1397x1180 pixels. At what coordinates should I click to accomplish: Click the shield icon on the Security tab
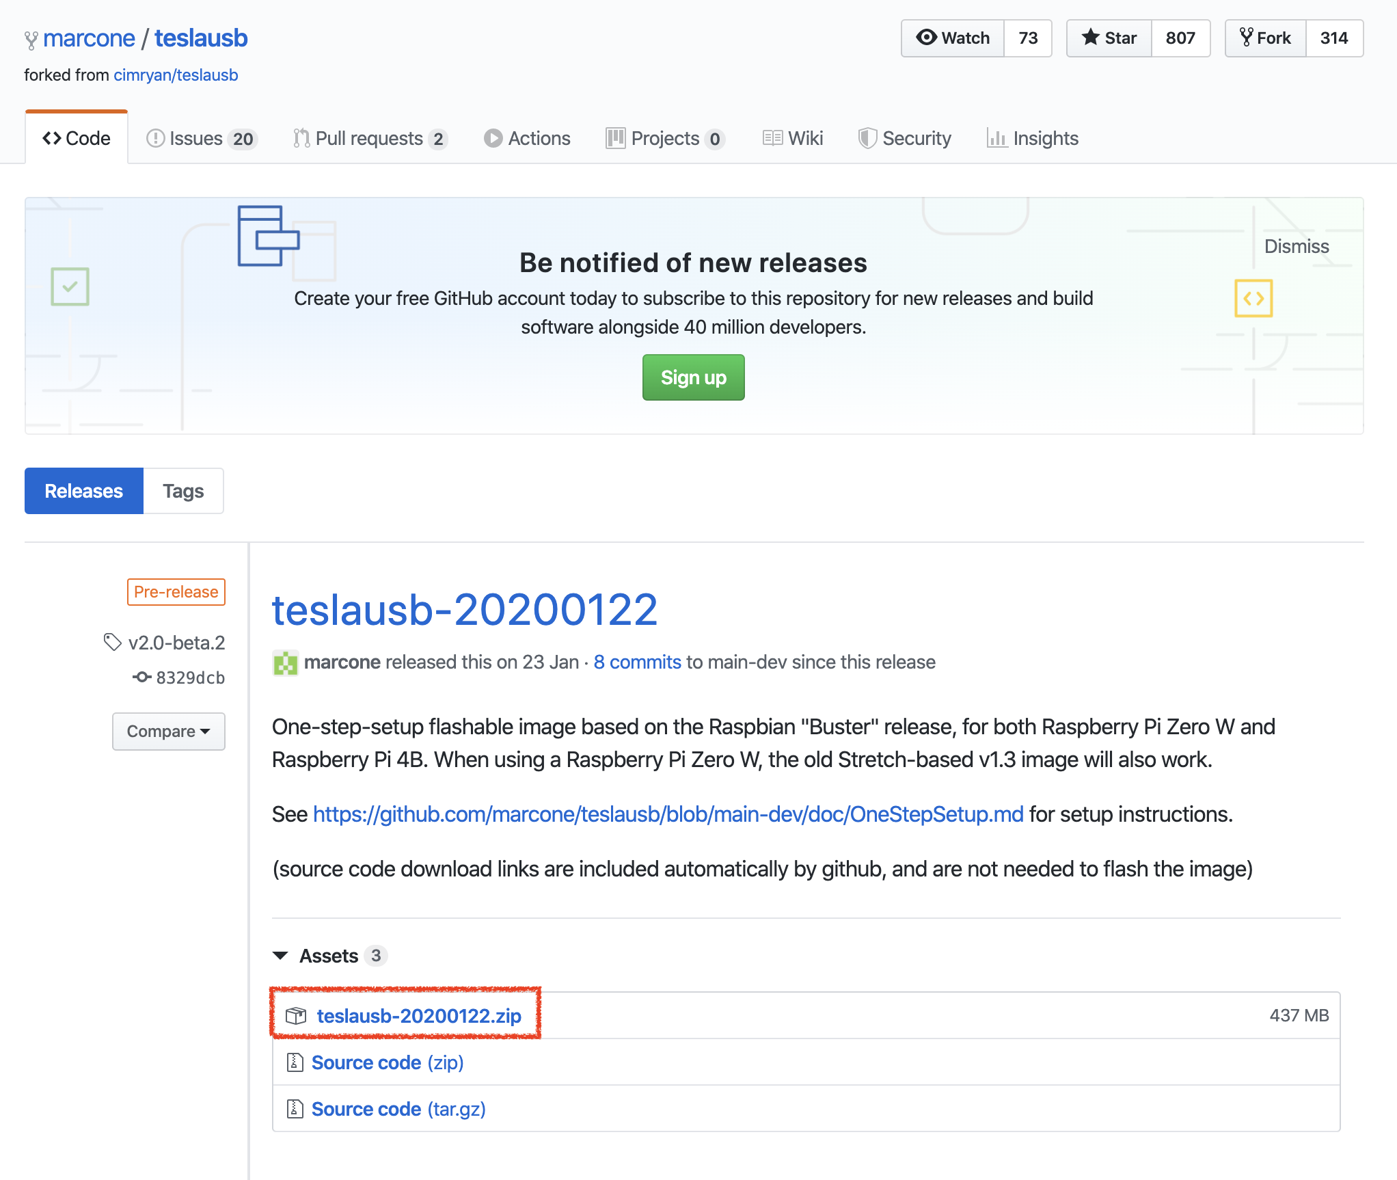click(867, 139)
